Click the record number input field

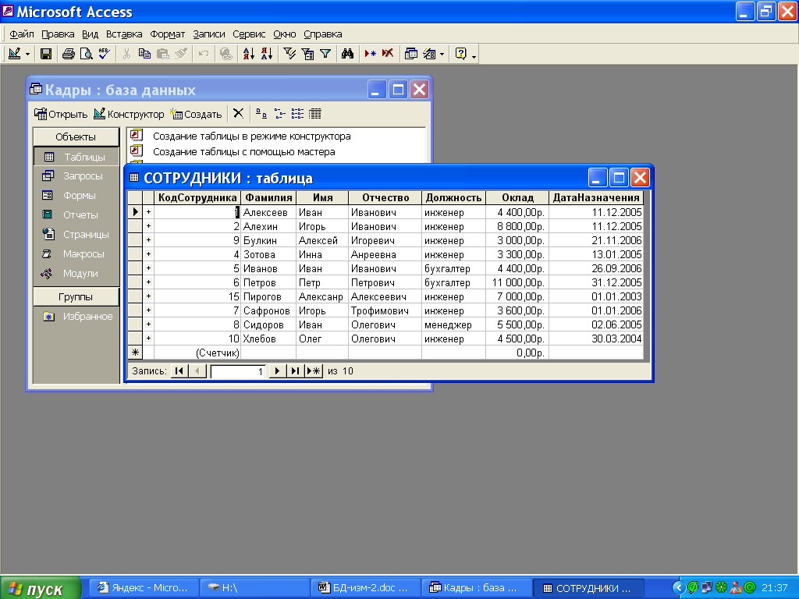(238, 371)
